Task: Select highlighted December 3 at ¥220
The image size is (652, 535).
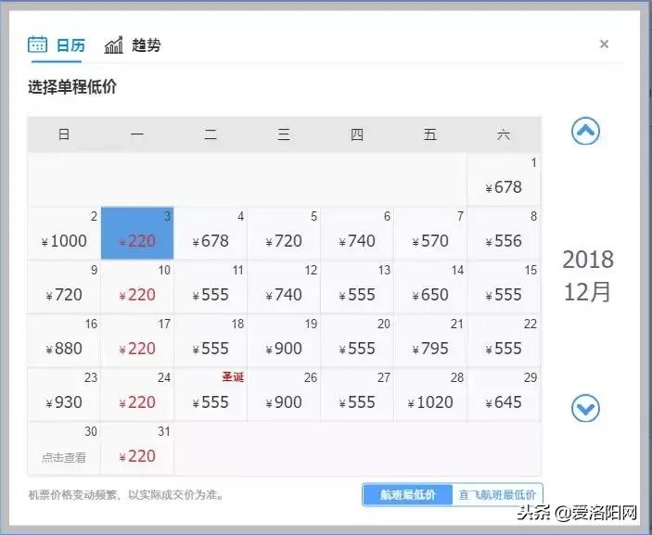Action: click(137, 234)
